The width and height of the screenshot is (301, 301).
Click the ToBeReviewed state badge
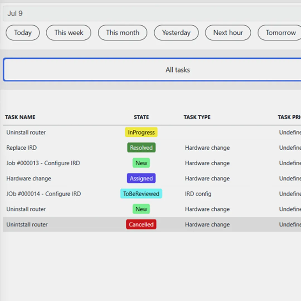(141, 194)
